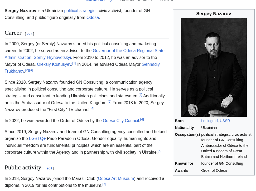
Task: Open citation [4] after Odesa City Council
Action: click(142, 120)
